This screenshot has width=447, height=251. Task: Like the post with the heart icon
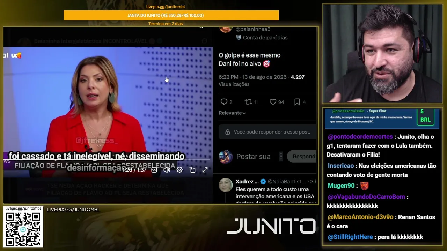273,102
